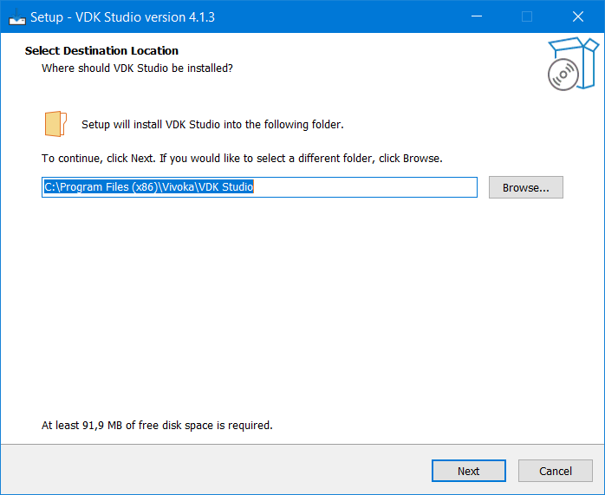The height and width of the screenshot is (495, 605).
Task: Click the 'Setup will install VDK Studio' message
Action: (212, 124)
